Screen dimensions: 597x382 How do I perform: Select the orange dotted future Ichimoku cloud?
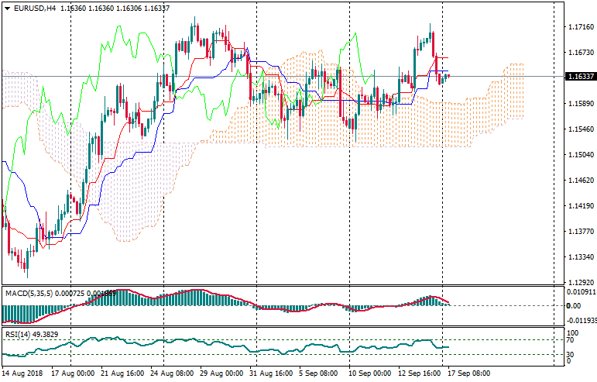pos(511,91)
